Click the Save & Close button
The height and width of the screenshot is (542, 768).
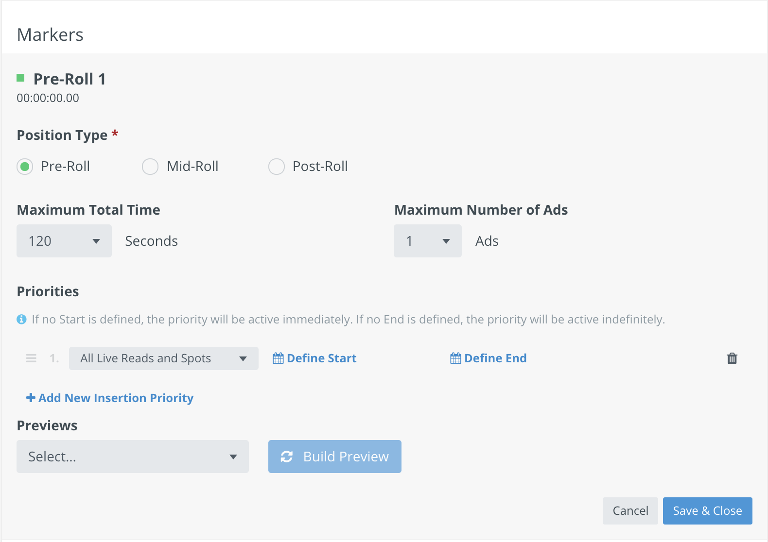pos(707,511)
